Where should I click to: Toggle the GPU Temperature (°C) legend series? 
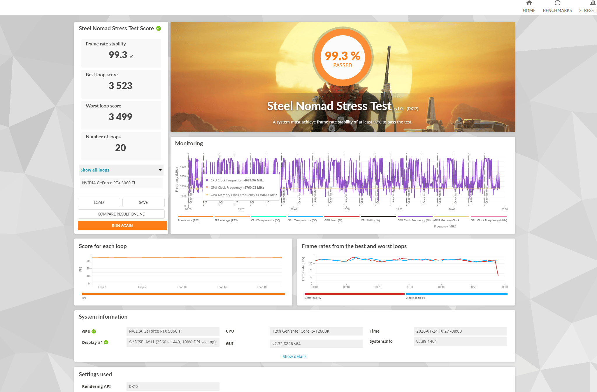coord(305,219)
